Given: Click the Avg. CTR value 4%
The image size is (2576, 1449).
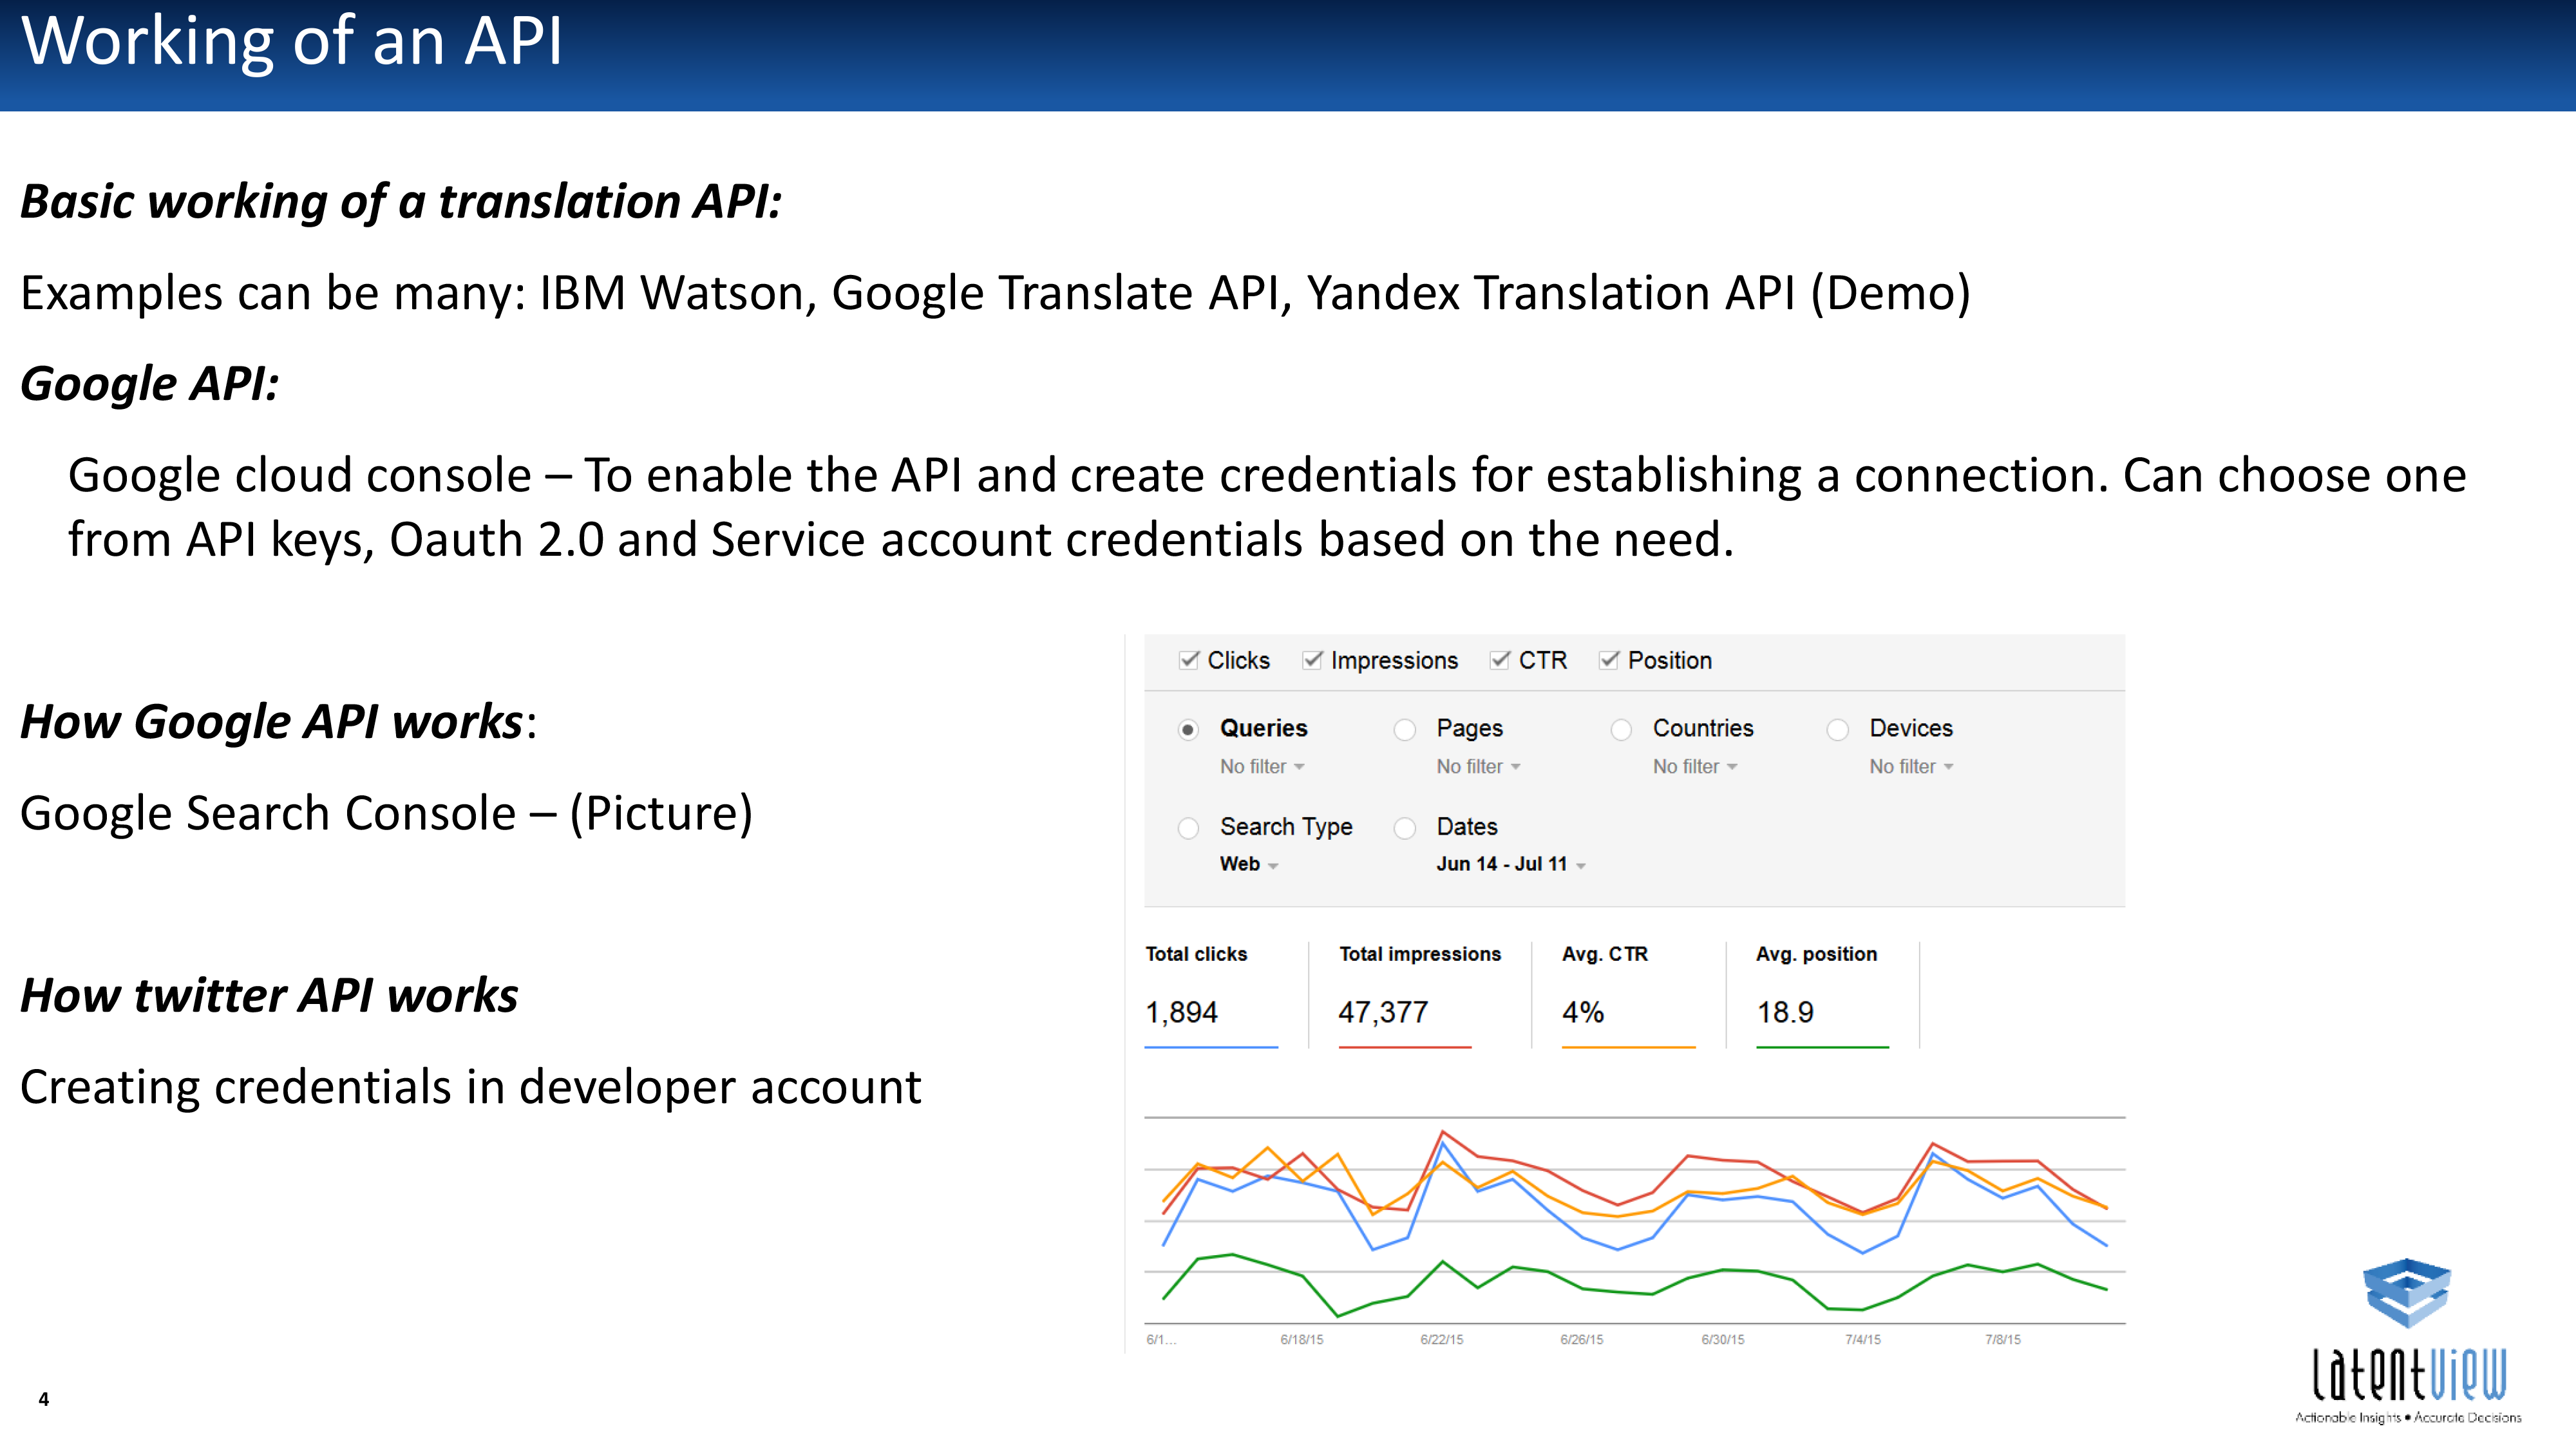Looking at the screenshot, I should click(1583, 1012).
